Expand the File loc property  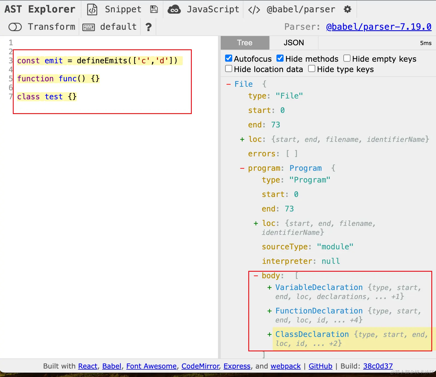click(242, 139)
